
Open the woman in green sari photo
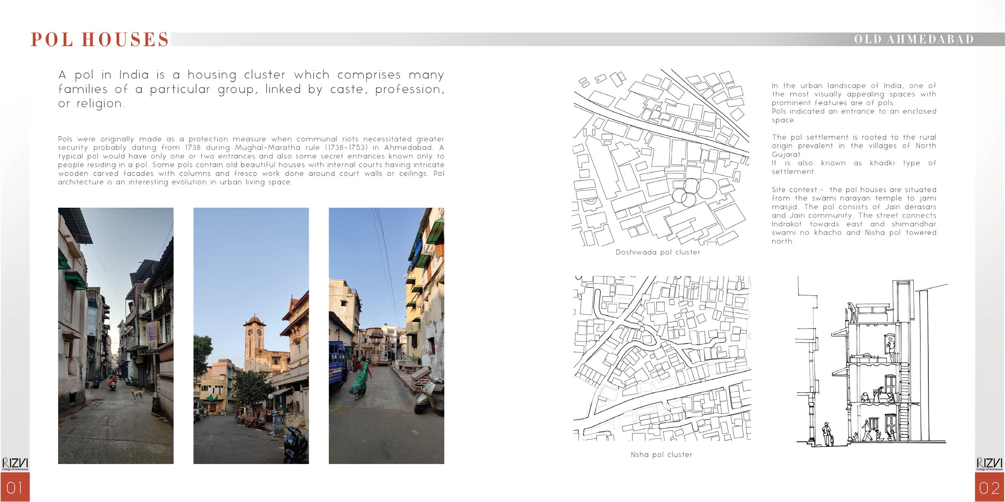point(386,335)
